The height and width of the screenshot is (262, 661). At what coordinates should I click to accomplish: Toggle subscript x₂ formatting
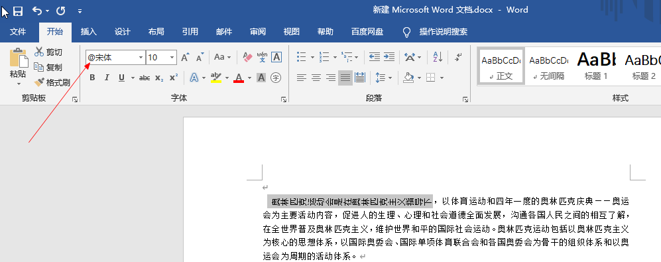(159, 78)
